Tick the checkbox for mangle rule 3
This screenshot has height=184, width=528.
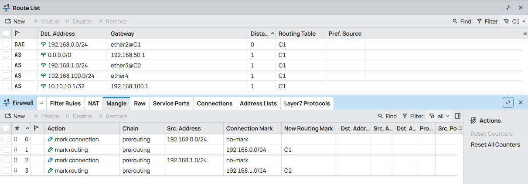tap(6, 171)
